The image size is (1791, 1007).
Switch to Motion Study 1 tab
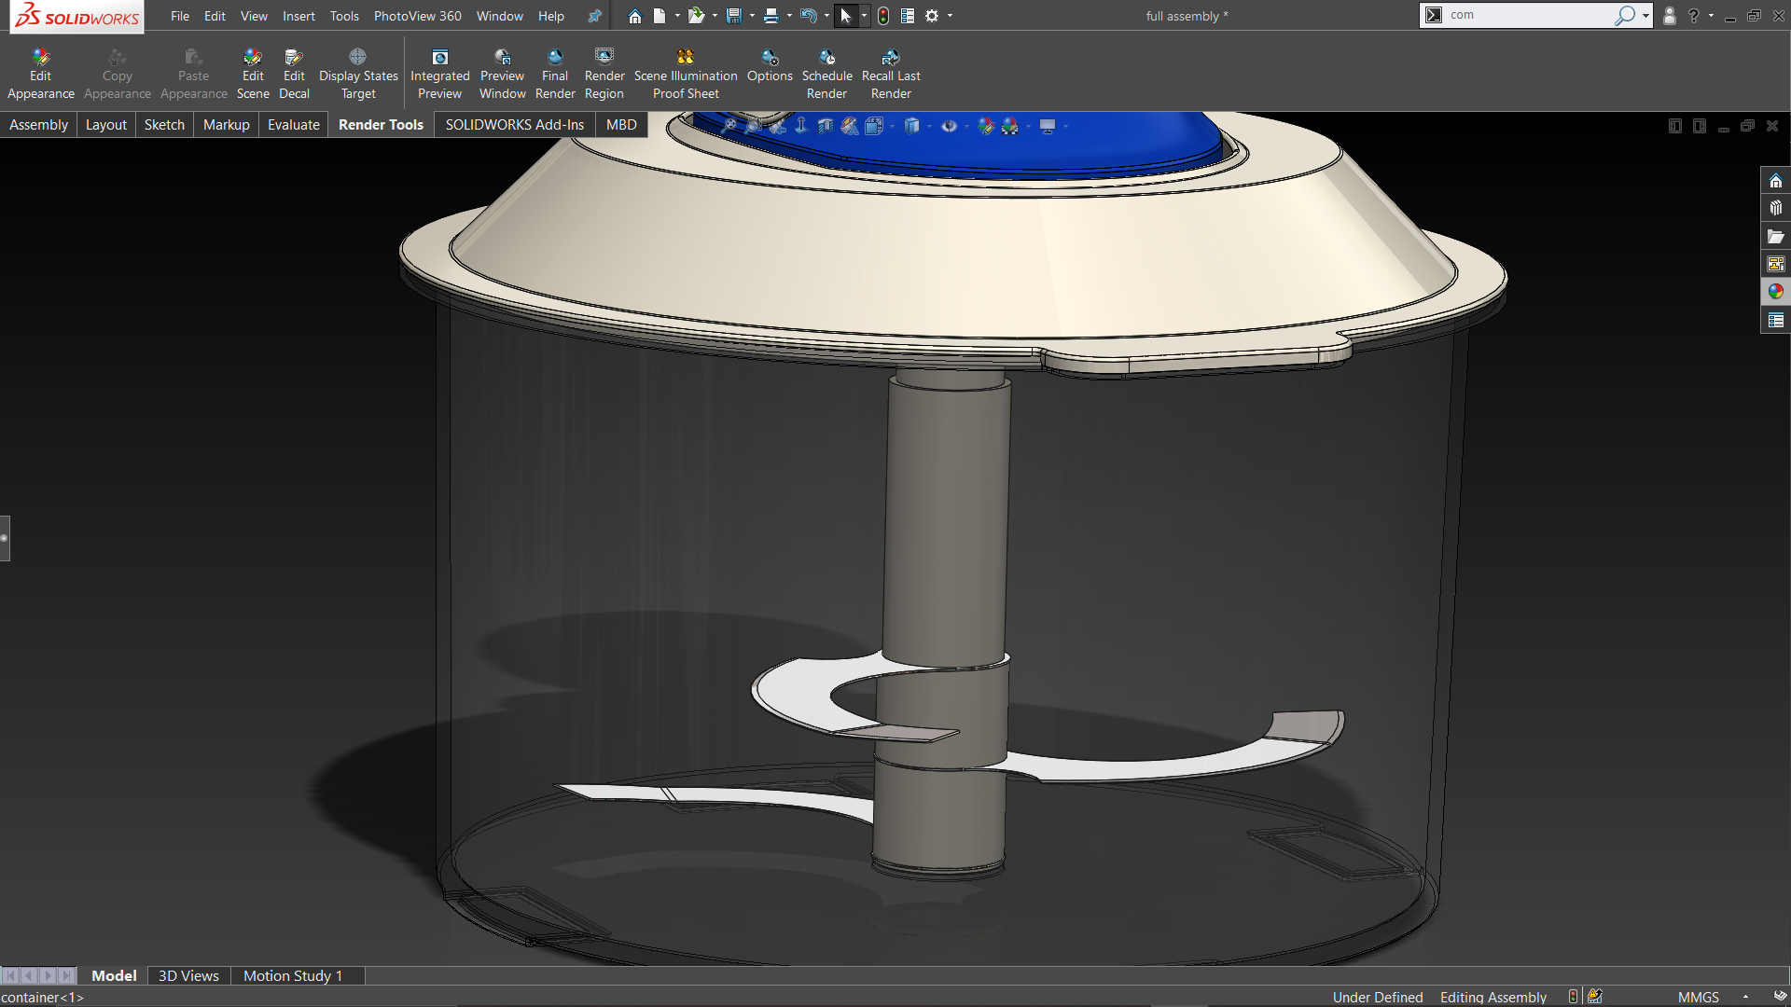(293, 975)
